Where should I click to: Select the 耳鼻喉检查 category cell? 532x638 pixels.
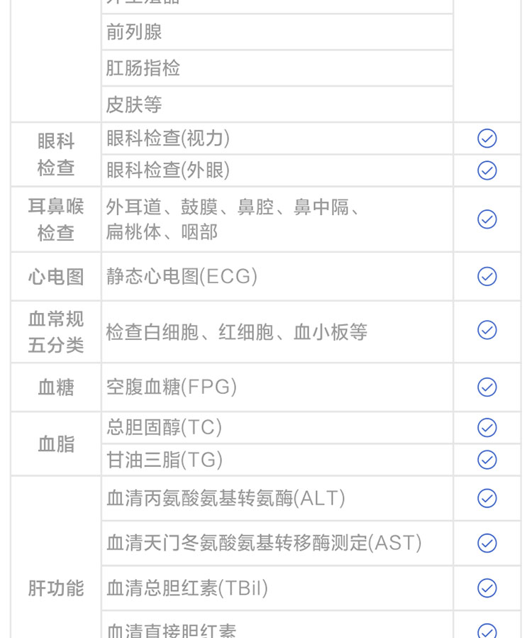[56, 219]
